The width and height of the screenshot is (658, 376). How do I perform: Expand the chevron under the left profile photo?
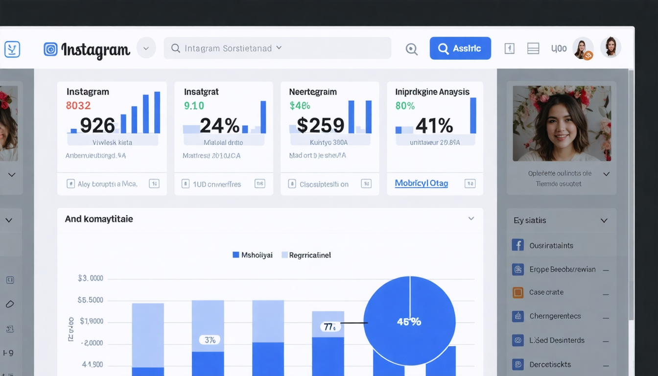pyautogui.click(x=12, y=175)
